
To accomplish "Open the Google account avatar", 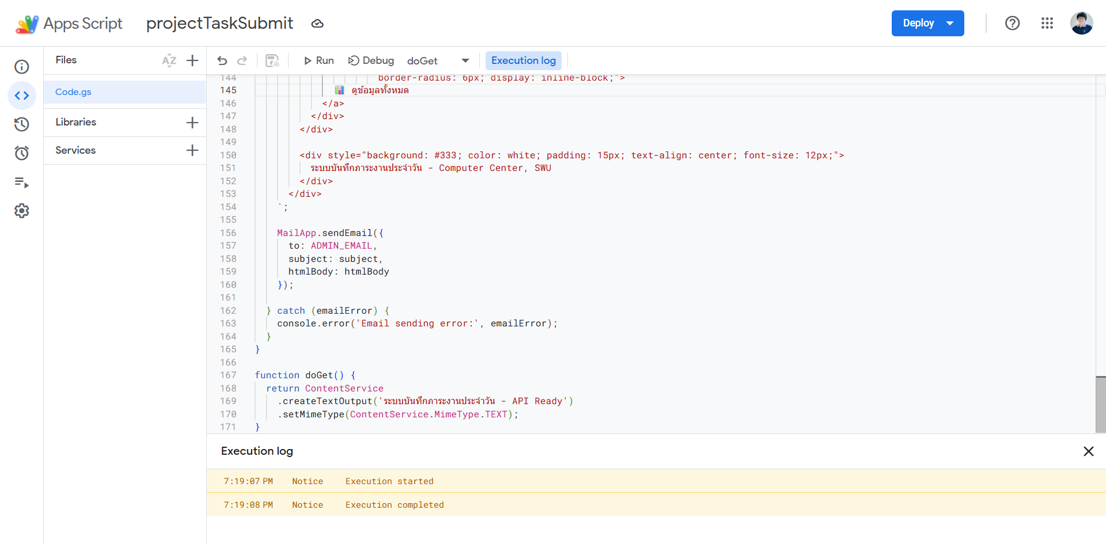I will click(1081, 23).
